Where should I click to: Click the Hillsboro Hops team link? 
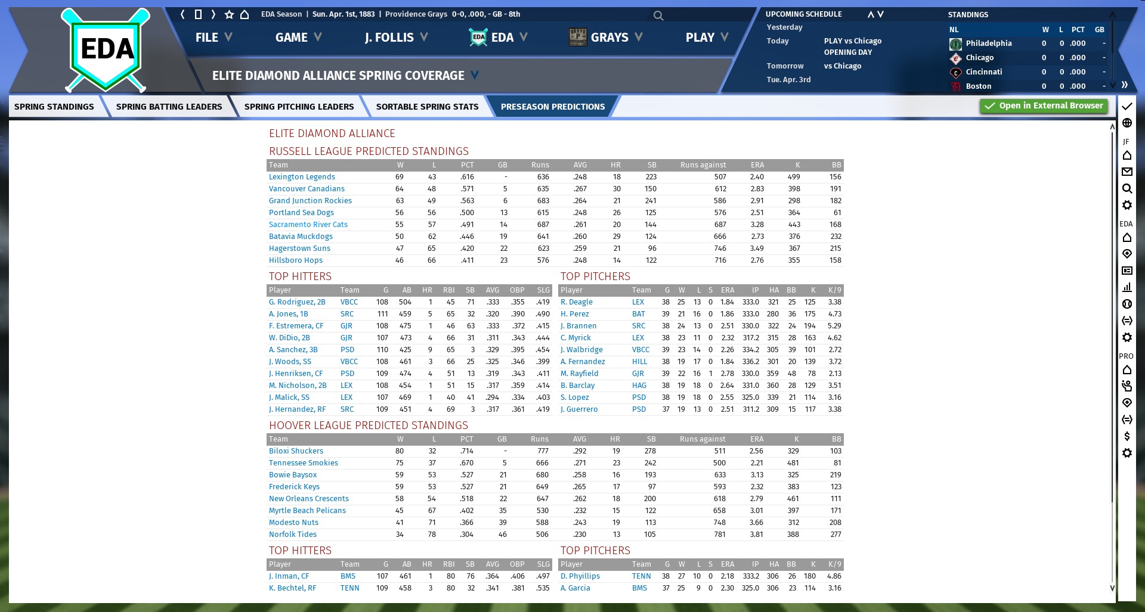click(x=296, y=260)
